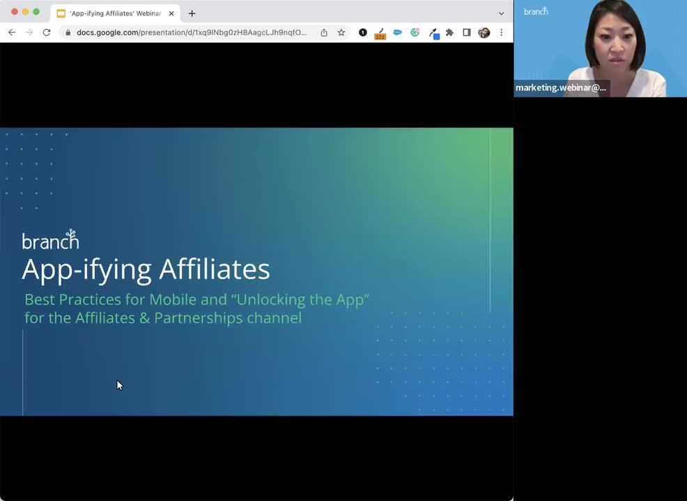Click the 'App-ifying Affiliates' slide title
The width and height of the screenshot is (687, 501).
click(146, 269)
